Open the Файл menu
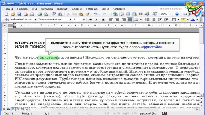 point(9,9)
